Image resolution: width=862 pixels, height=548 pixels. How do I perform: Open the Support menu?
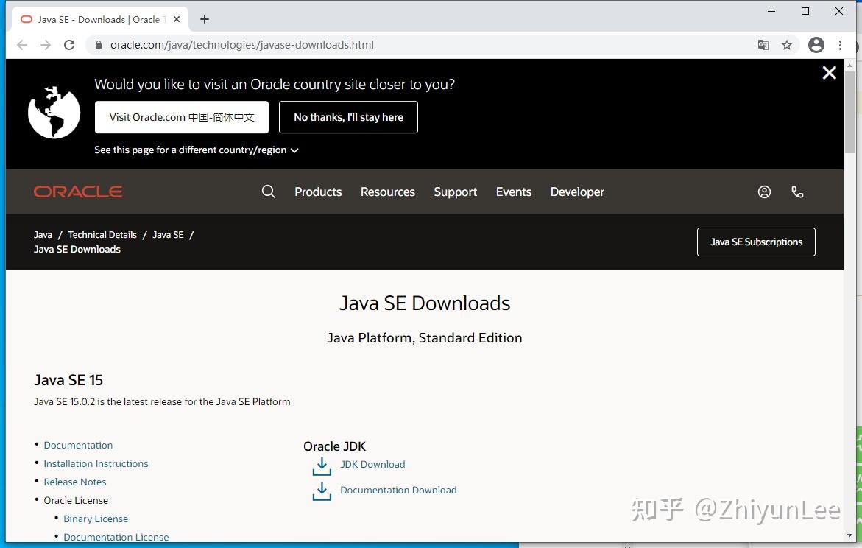455,192
